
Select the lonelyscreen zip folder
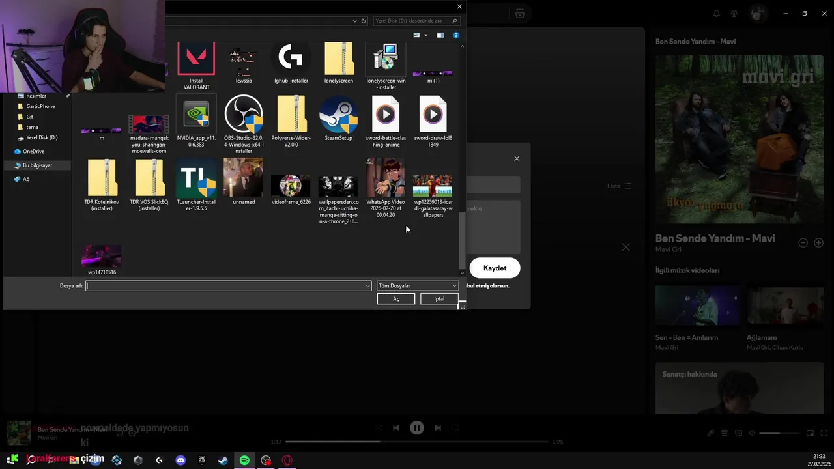click(x=339, y=63)
